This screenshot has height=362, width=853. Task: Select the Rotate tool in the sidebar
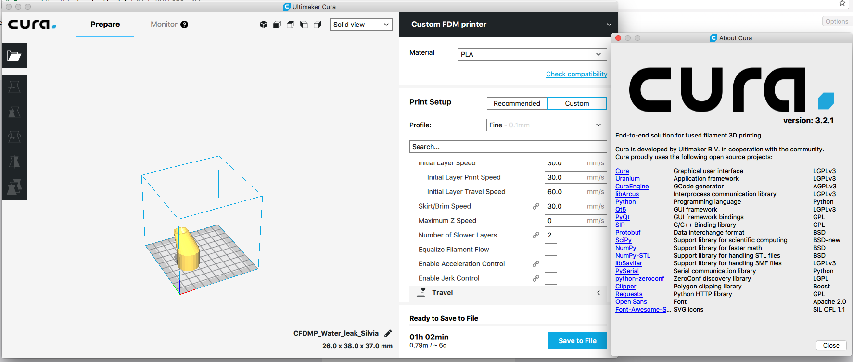tap(14, 137)
